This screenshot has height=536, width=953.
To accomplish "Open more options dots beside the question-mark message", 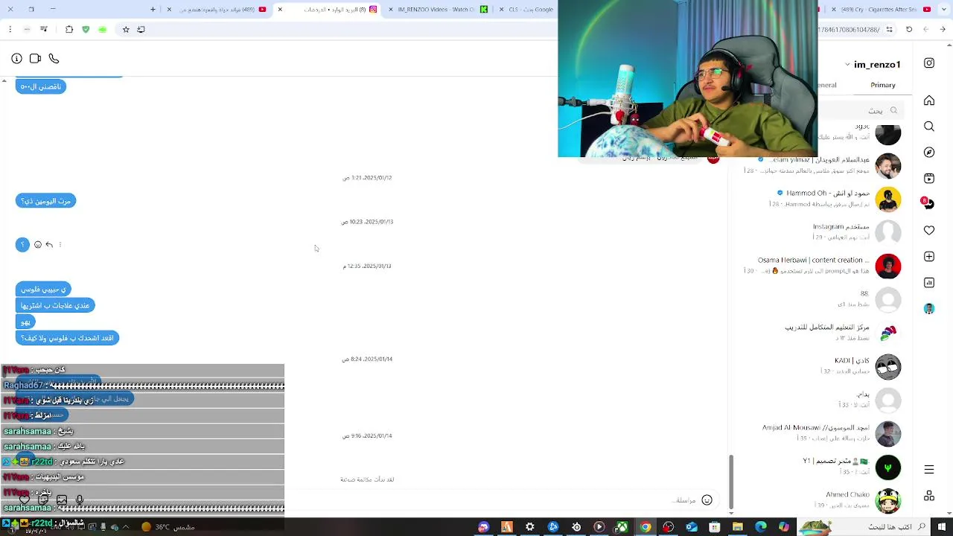I will coord(60,245).
